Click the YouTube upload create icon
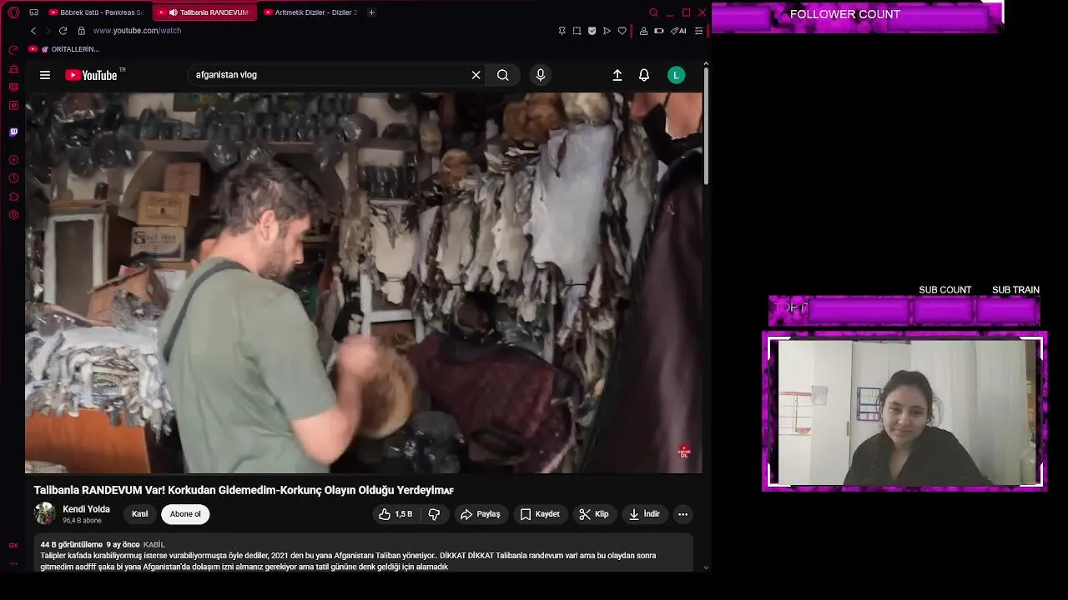1068x600 pixels. 617,75
